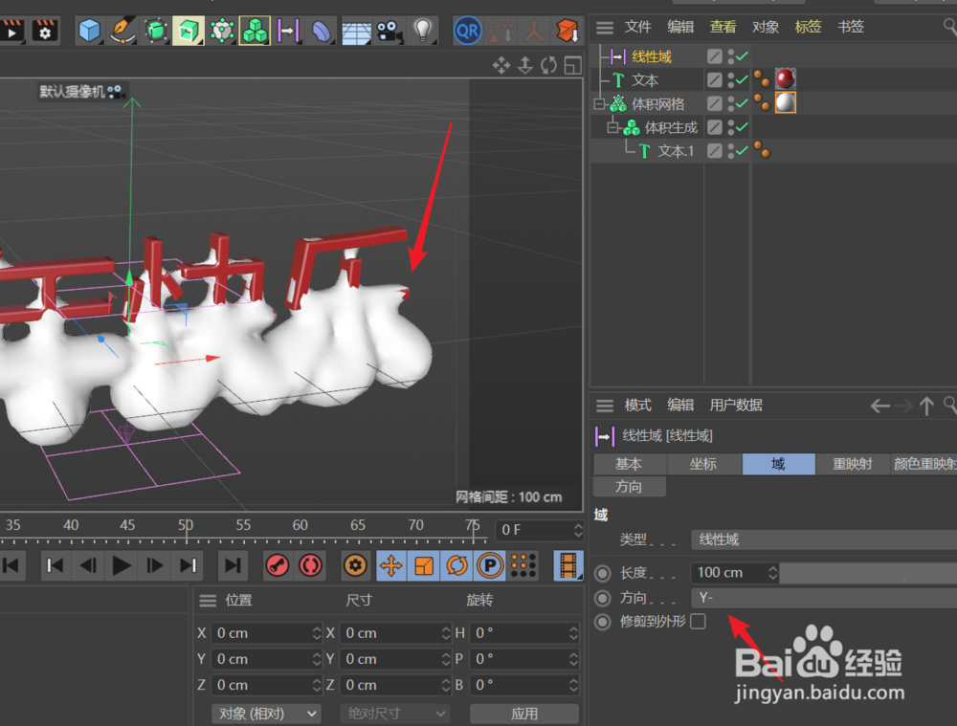Screen dimensions: 957x726
Task: Open render settings clapperboard gear icon
Action: (45, 31)
